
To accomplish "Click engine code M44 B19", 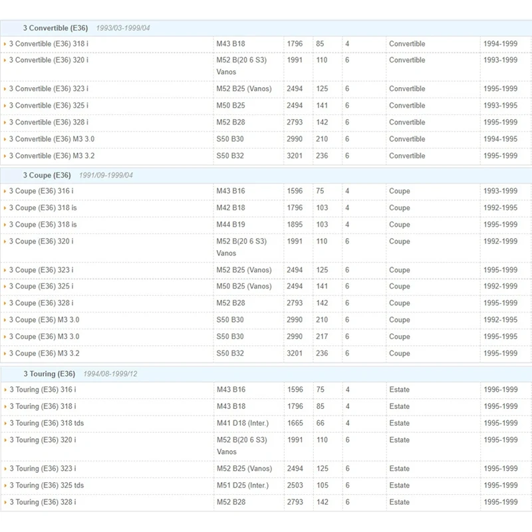I will click(231, 225).
